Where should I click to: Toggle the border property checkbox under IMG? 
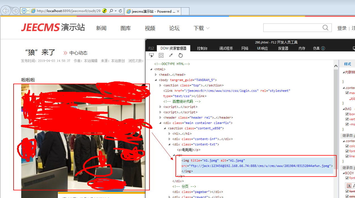coord(347,114)
